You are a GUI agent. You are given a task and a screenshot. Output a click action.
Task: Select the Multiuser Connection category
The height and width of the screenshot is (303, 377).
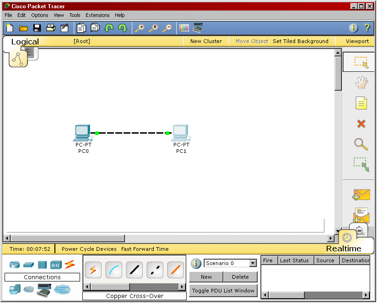point(62,290)
